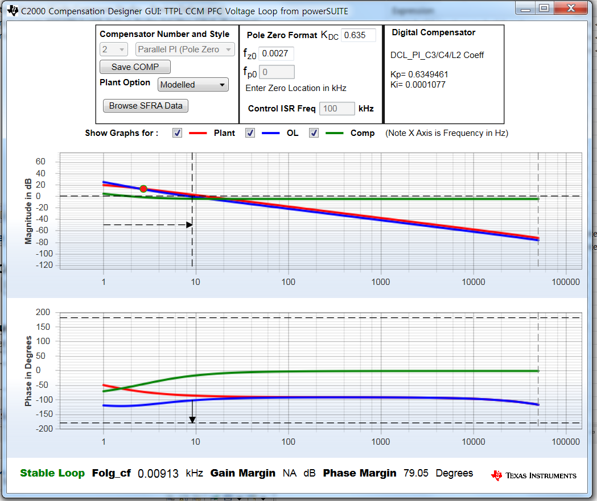
Task: Click the Note X Axis is Frequency text
Action: (x=447, y=133)
